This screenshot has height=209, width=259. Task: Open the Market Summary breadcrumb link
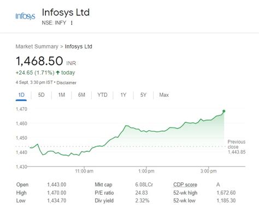click(x=37, y=46)
